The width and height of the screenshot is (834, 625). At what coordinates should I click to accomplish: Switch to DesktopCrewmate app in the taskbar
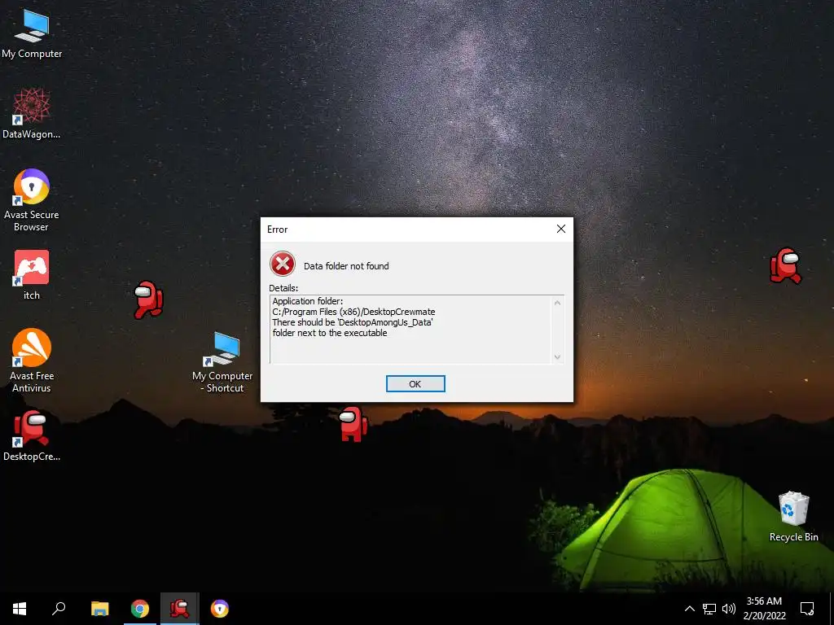click(180, 609)
